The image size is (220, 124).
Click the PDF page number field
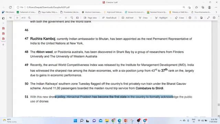[17, 18]
